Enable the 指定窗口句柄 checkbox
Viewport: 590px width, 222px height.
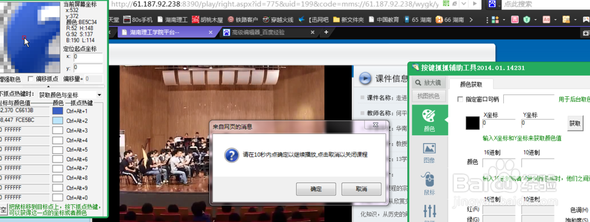point(460,99)
